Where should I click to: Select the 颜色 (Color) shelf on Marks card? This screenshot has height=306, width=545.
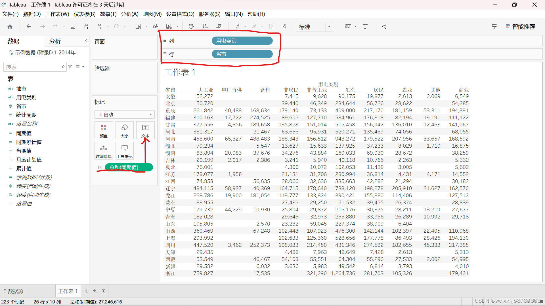click(103, 130)
